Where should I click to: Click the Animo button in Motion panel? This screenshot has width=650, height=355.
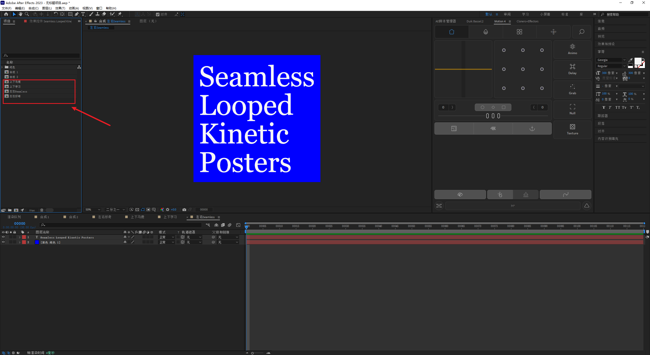coord(572,49)
